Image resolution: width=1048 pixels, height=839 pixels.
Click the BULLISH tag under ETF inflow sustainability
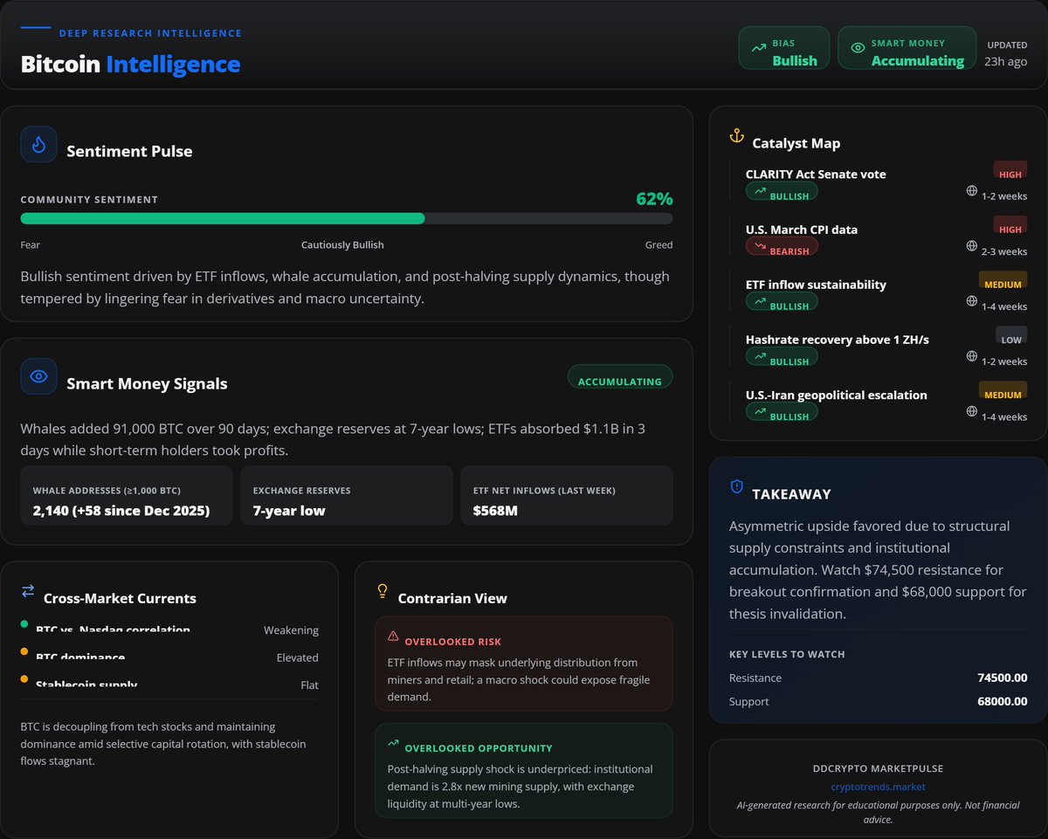click(782, 302)
